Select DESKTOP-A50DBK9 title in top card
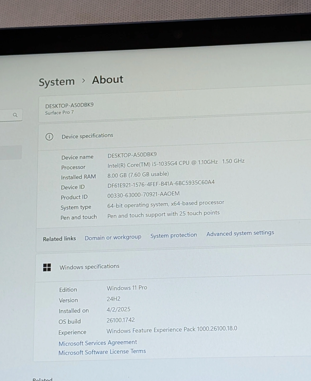Screen dimensions: 311x381 point(69,105)
